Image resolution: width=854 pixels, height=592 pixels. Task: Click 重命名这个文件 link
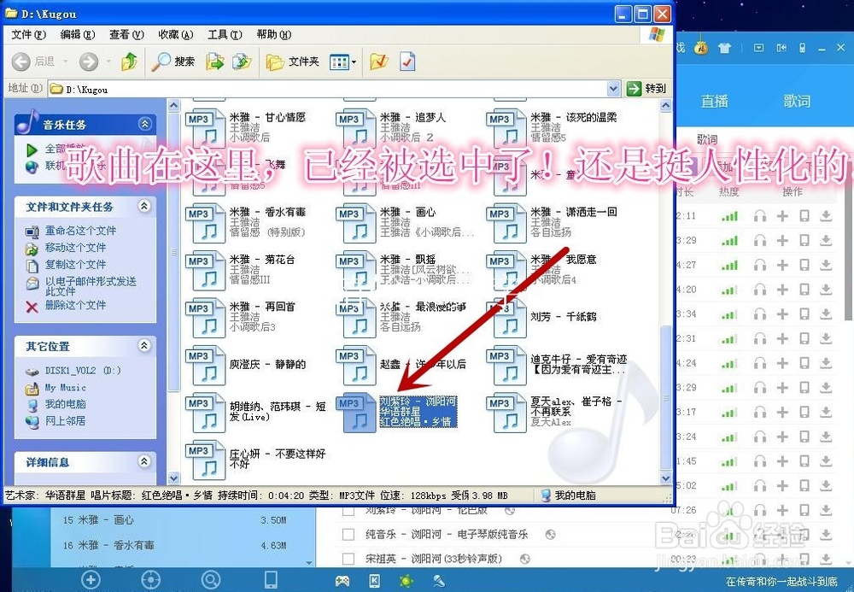point(80,231)
